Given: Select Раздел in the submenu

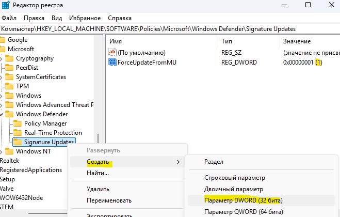Looking at the screenshot, I should tap(261, 162).
